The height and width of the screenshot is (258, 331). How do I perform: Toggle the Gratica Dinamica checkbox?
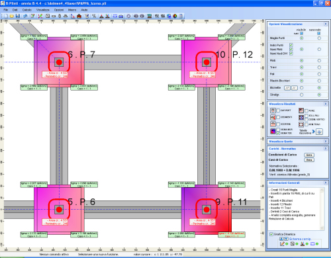(271, 234)
